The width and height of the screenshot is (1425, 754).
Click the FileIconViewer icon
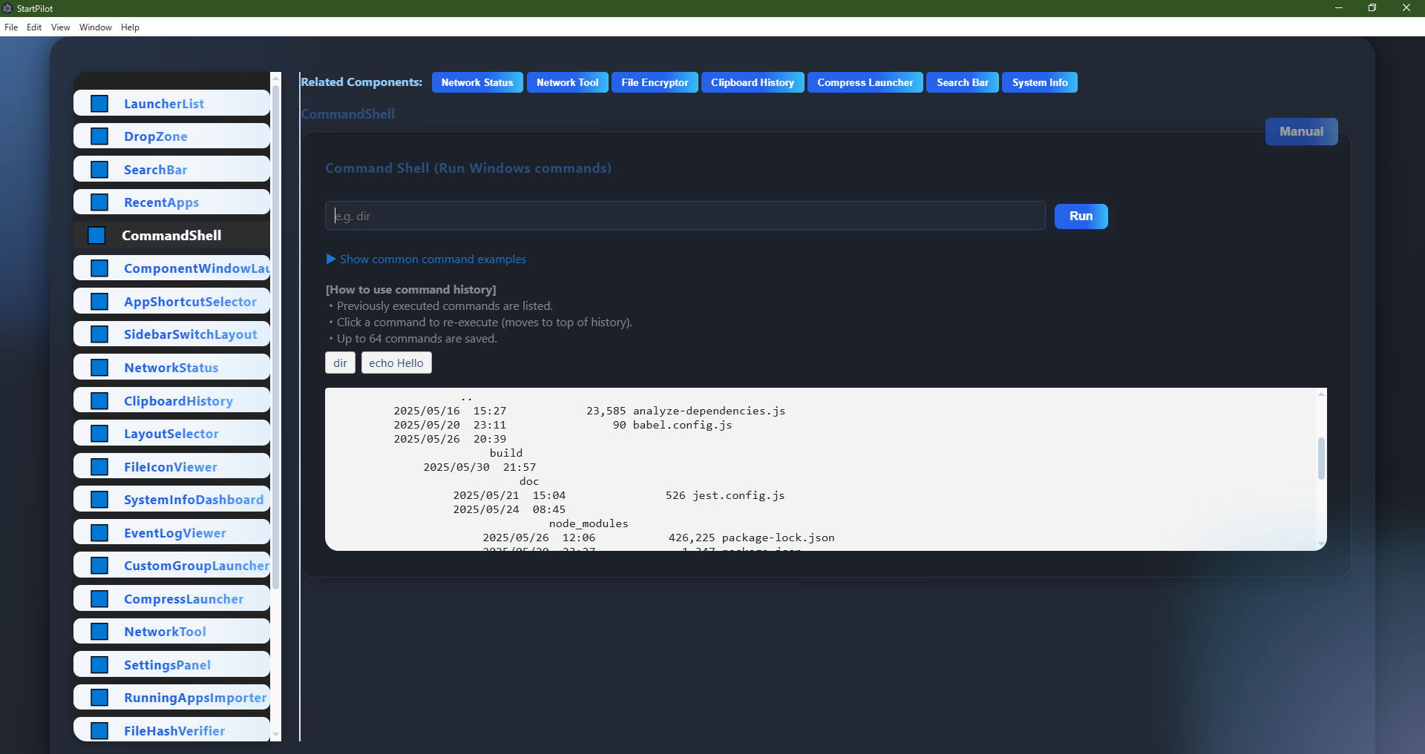(99, 466)
